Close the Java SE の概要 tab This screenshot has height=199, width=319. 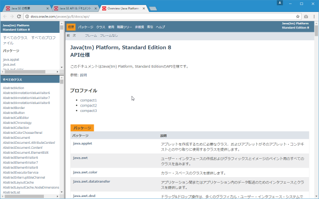coord(48,8)
